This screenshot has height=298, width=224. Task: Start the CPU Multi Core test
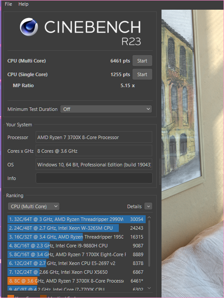[x=142, y=61]
